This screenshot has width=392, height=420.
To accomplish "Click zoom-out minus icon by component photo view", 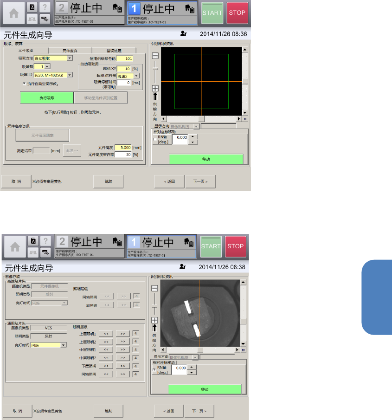I will 154,289.
